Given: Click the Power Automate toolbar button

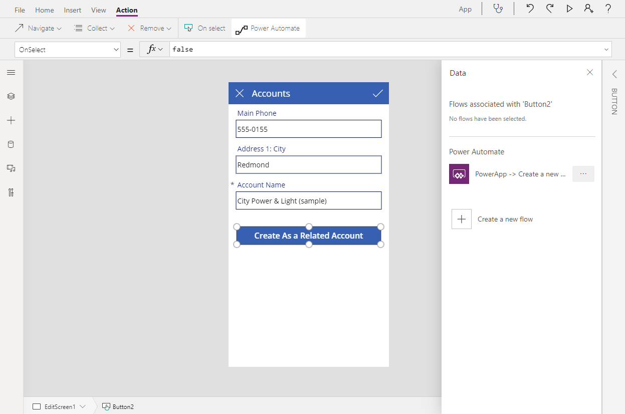Looking at the screenshot, I should [268, 28].
